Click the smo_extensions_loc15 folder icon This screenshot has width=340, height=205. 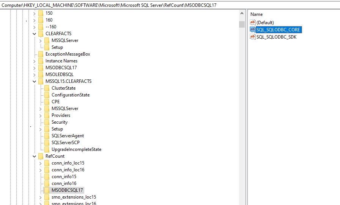(47, 197)
